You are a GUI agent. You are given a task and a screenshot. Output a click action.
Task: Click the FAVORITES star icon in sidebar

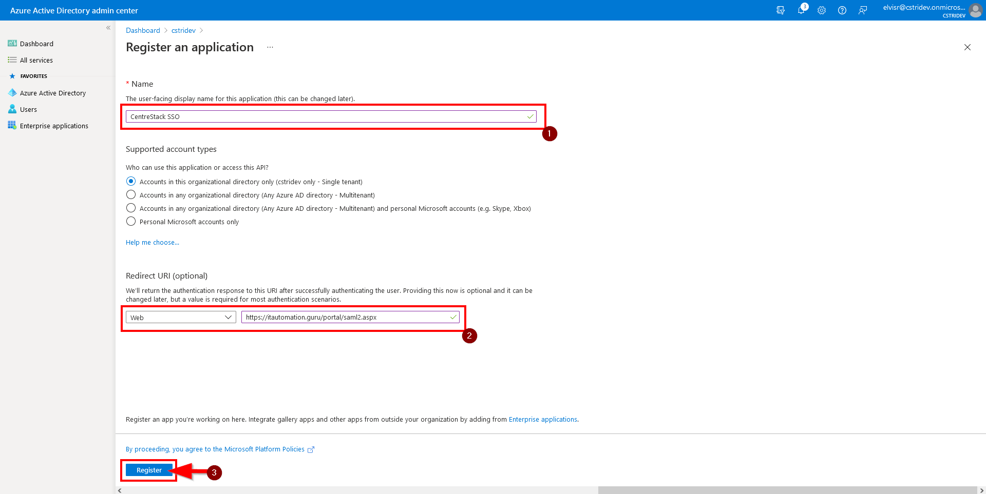[12, 76]
